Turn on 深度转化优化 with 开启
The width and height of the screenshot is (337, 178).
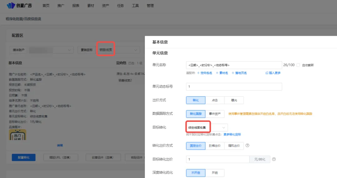point(214,173)
